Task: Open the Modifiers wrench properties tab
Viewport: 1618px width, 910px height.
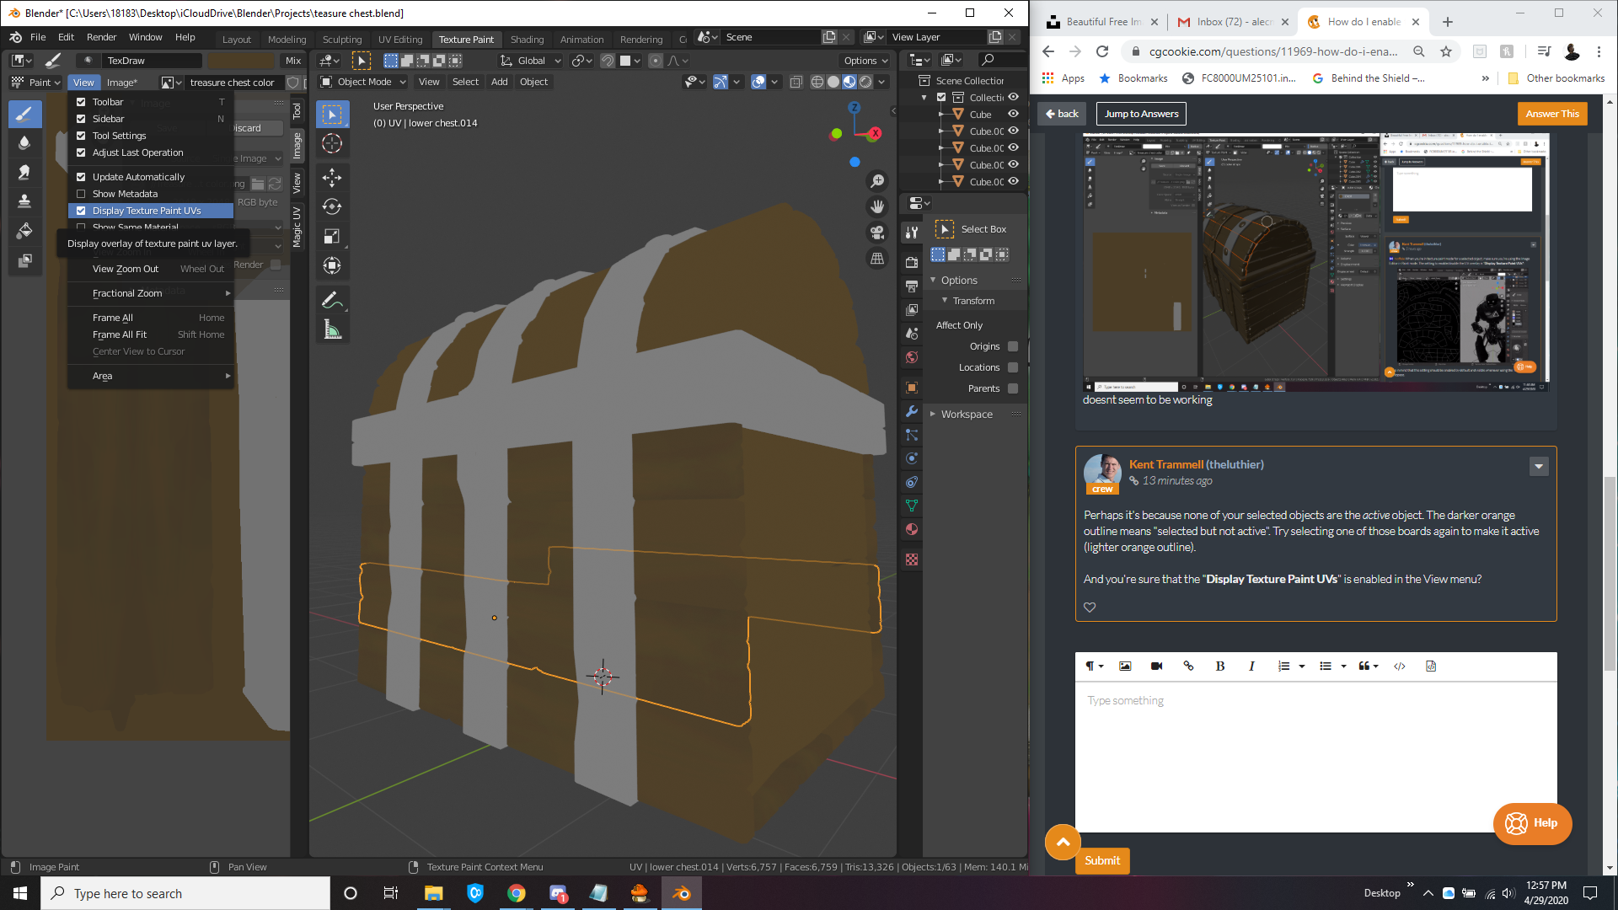Action: [x=912, y=412]
